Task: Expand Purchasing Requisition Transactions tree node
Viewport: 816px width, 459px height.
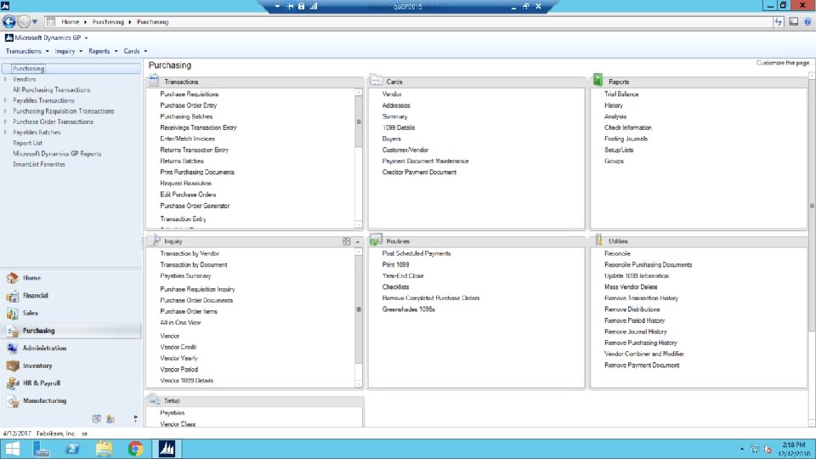Action: coord(6,110)
